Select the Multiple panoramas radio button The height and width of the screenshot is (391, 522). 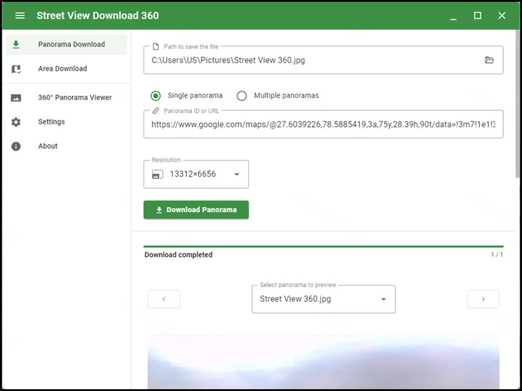(242, 96)
